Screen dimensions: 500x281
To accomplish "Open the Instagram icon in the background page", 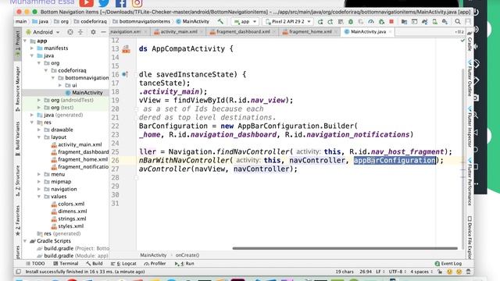I will tap(137, 3).
